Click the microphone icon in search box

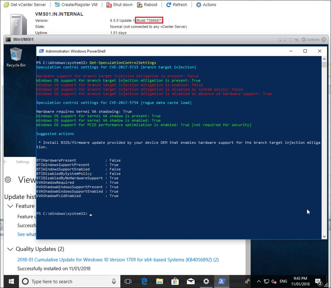[x=114, y=281]
